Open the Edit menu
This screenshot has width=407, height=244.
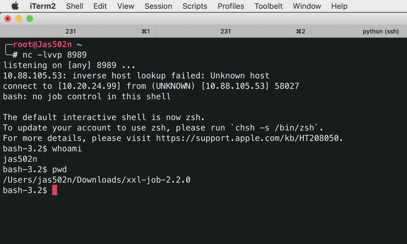[100, 6]
